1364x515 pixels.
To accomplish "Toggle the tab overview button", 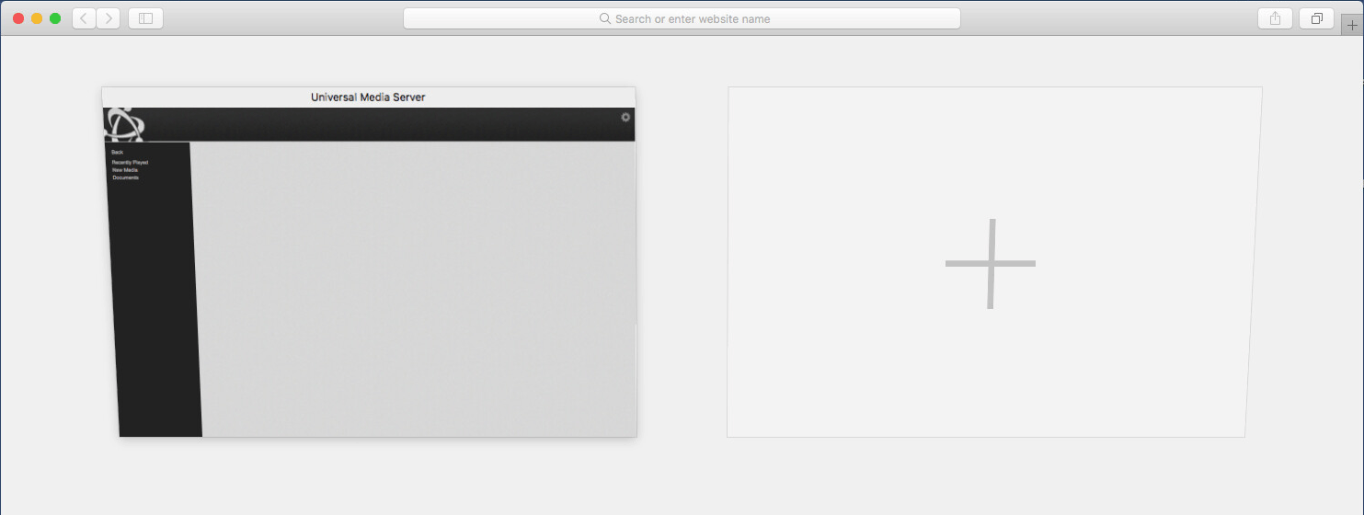I will click(x=1316, y=18).
